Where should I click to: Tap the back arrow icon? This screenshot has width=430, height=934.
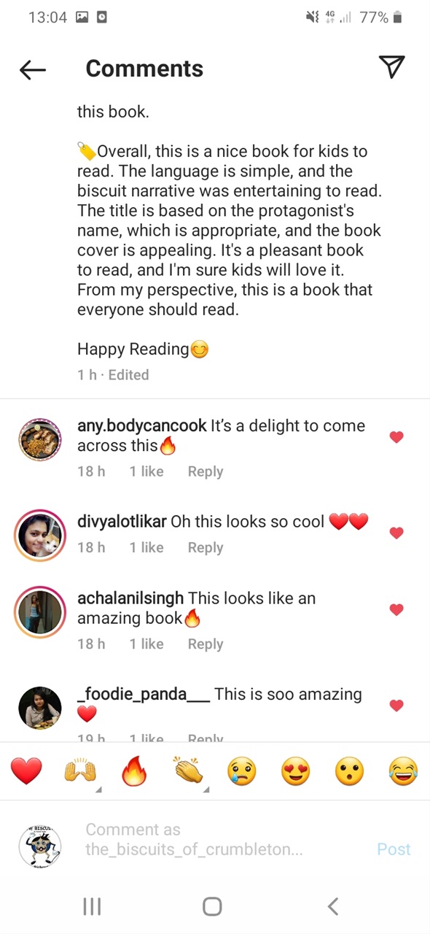tap(33, 69)
